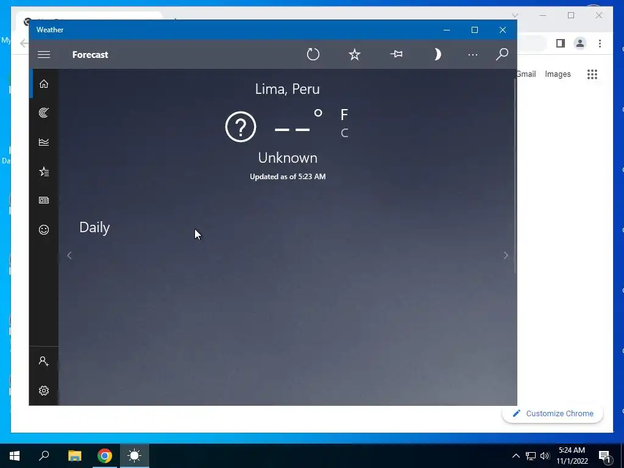The width and height of the screenshot is (624, 468).
Task: Click Weather app taskbar icon
Action: click(x=135, y=456)
